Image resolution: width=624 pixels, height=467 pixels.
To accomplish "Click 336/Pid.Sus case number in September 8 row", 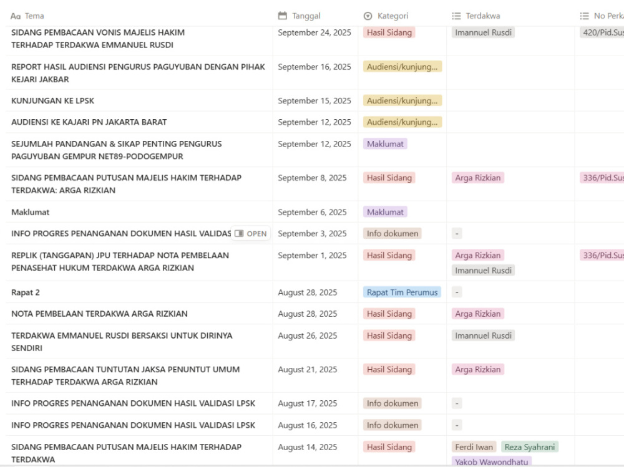I will [602, 178].
